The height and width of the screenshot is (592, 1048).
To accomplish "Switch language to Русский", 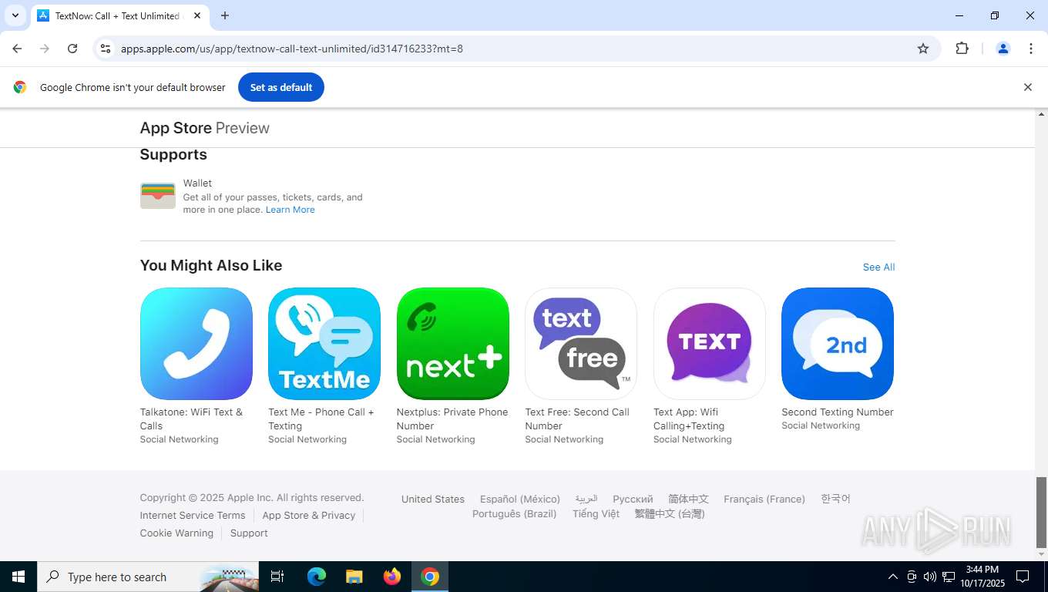I will coord(633,499).
